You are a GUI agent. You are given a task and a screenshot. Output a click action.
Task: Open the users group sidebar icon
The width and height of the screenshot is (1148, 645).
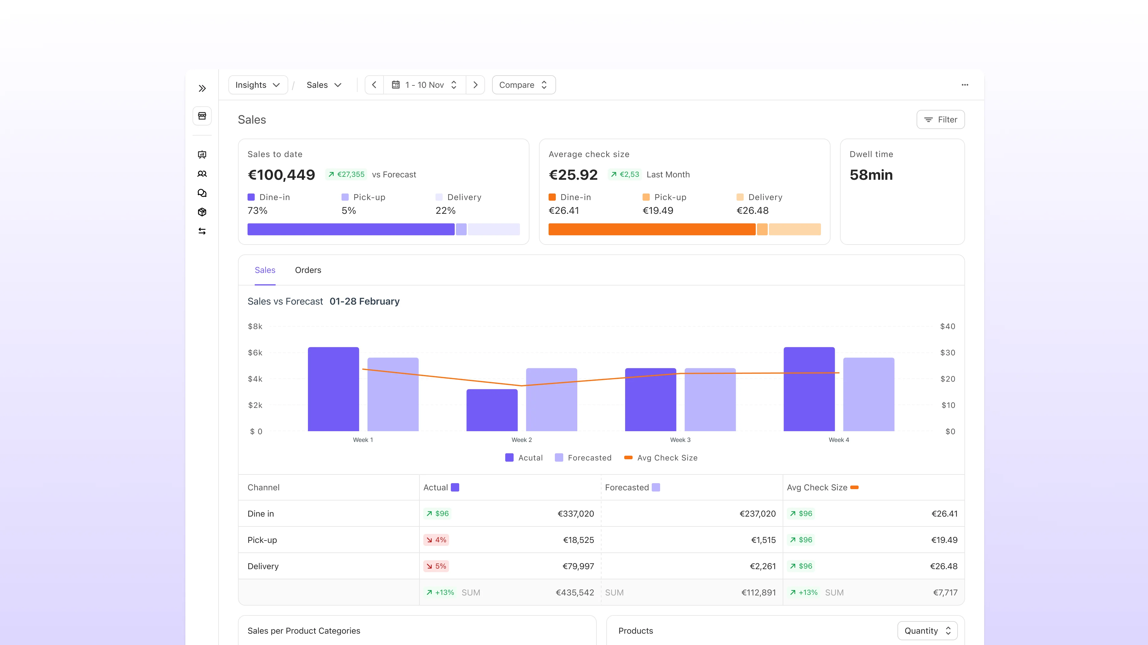[202, 173]
